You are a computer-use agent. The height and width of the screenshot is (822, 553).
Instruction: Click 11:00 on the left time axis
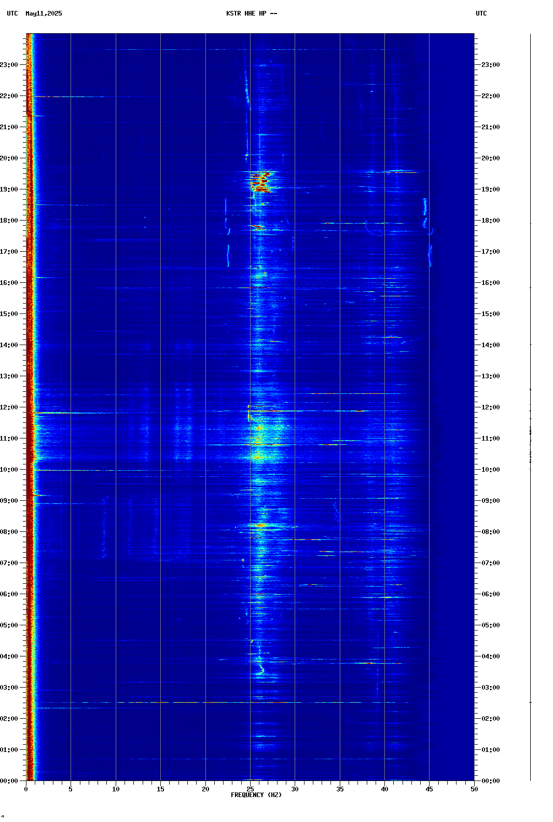(9, 439)
